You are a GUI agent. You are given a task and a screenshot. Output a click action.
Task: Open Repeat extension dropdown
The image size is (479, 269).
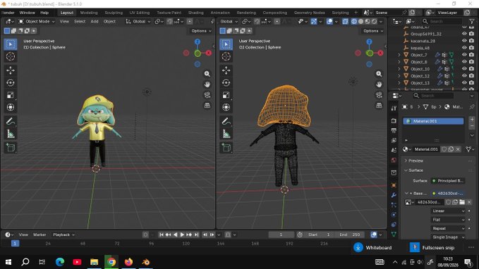point(448,228)
